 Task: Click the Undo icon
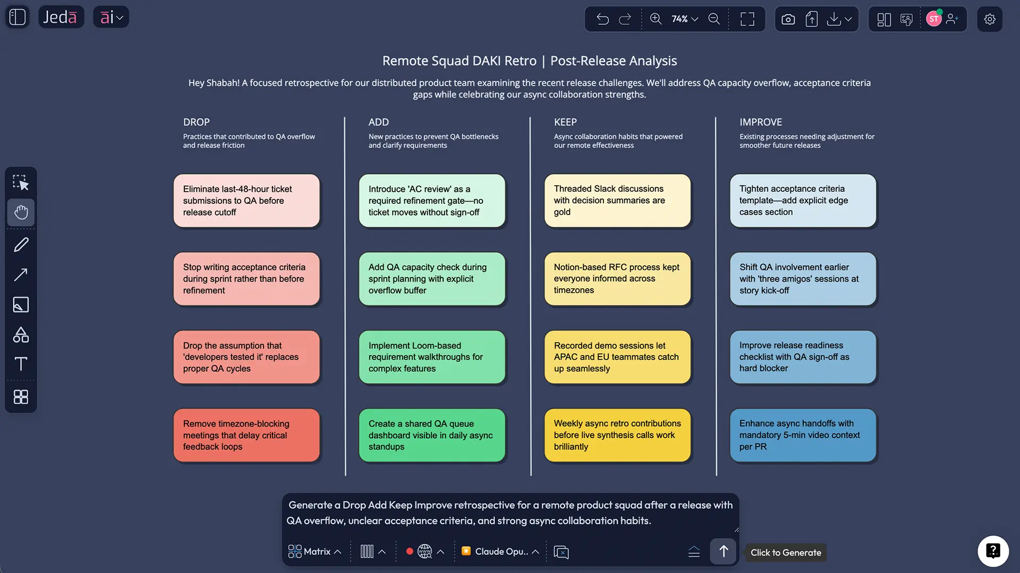coord(603,19)
